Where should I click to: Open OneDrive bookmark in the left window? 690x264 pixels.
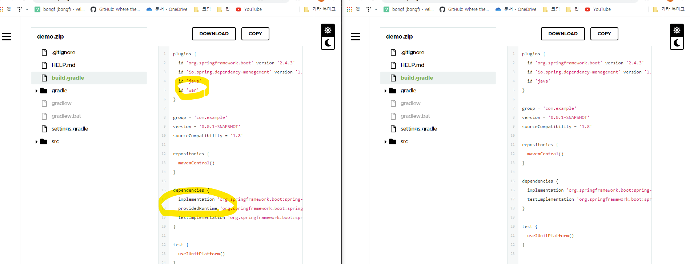click(167, 9)
